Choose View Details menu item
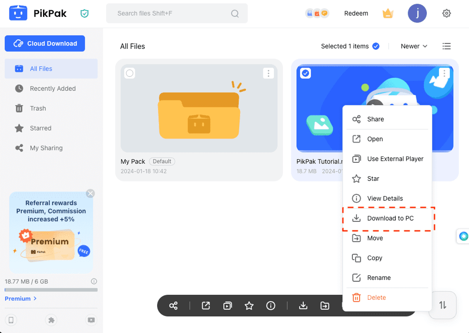Viewport: 469px width, 333px height. [x=387, y=198]
